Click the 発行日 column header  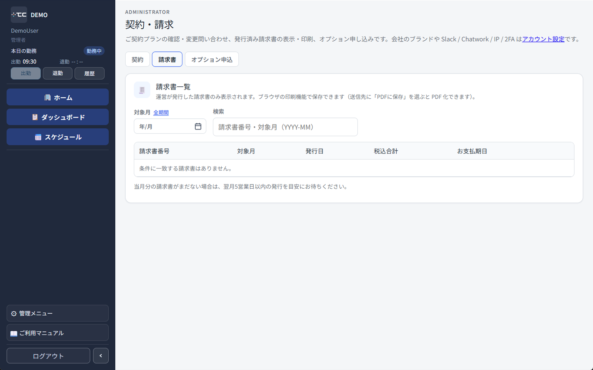click(x=315, y=151)
